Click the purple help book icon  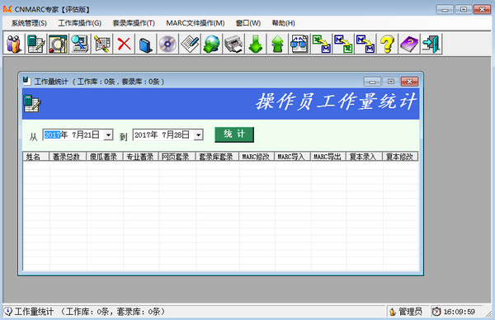pyautogui.click(x=409, y=44)
